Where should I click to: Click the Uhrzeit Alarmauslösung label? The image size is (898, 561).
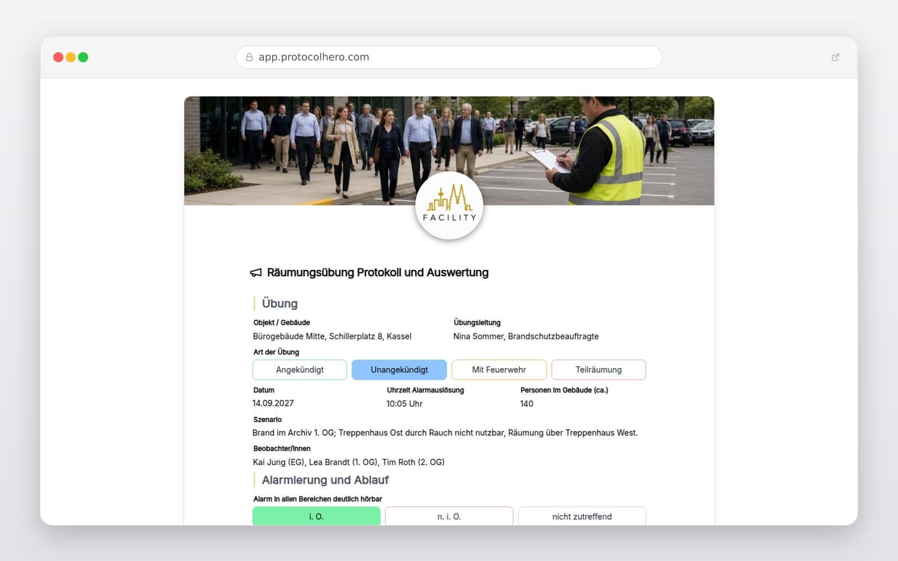point(425,390)
